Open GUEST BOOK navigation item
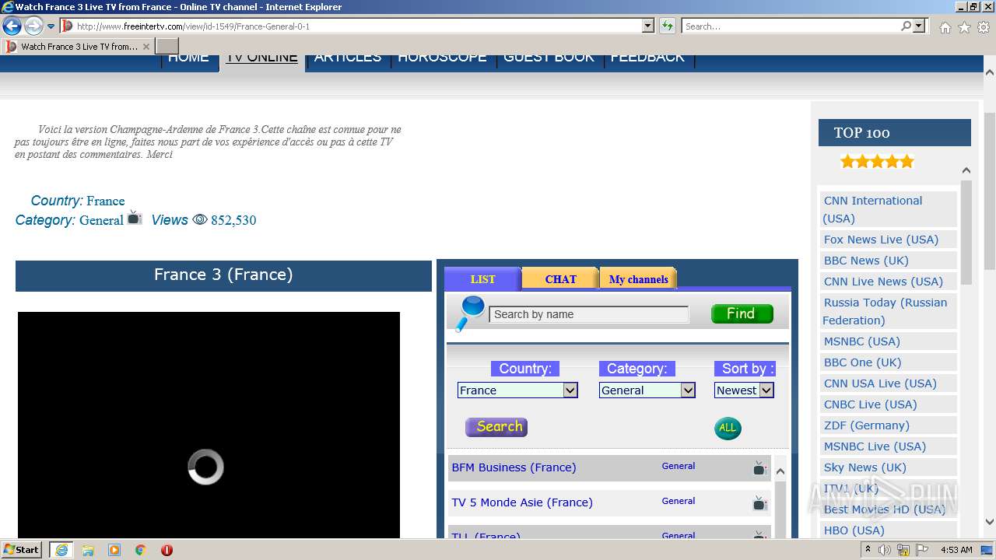Screen dimensions: 996x560 [549, 58]
